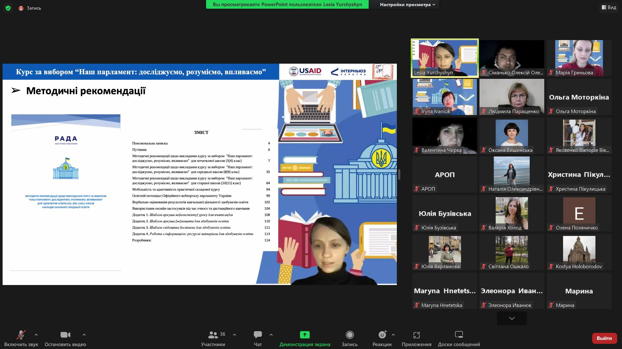Image resolution: width=622 pixels, height=349 pixels.
Task: Click muted mic icon on Марія Гриньова tile
Action: [x=551, y=73]
